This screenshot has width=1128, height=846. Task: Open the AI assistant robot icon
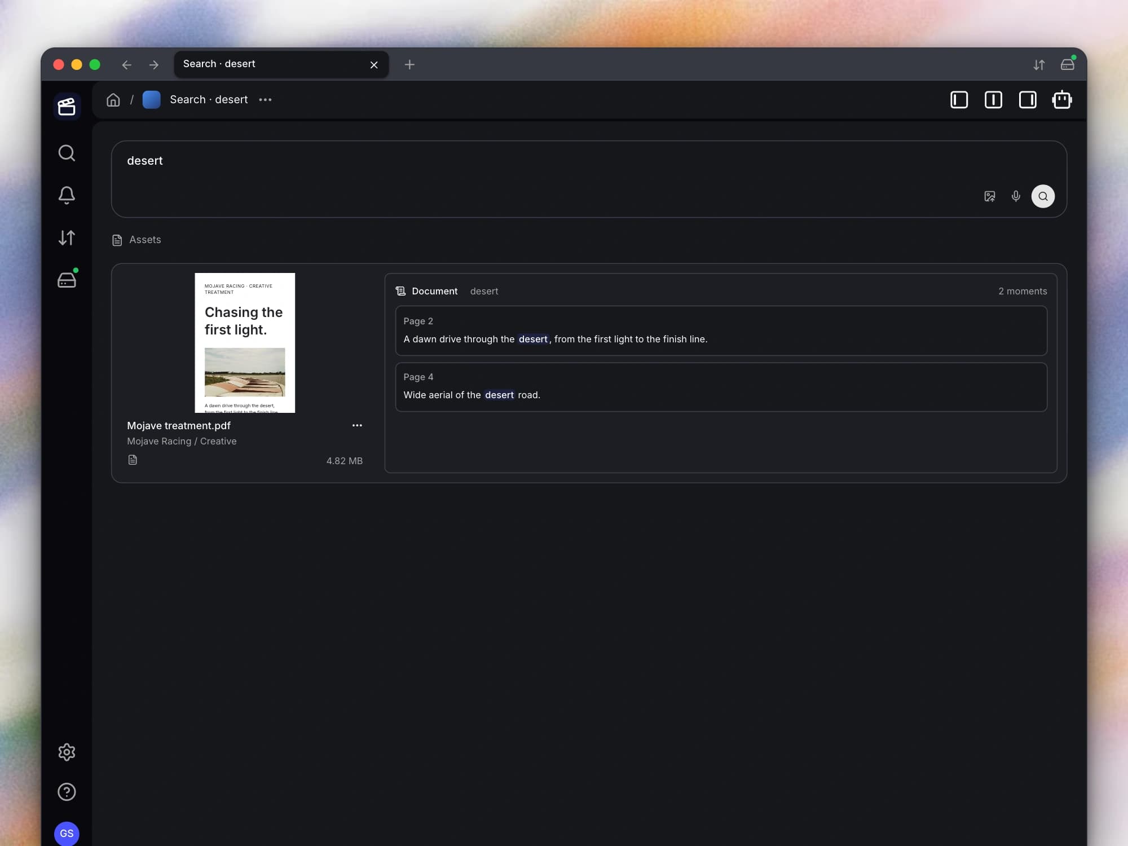pos(1062,100)
